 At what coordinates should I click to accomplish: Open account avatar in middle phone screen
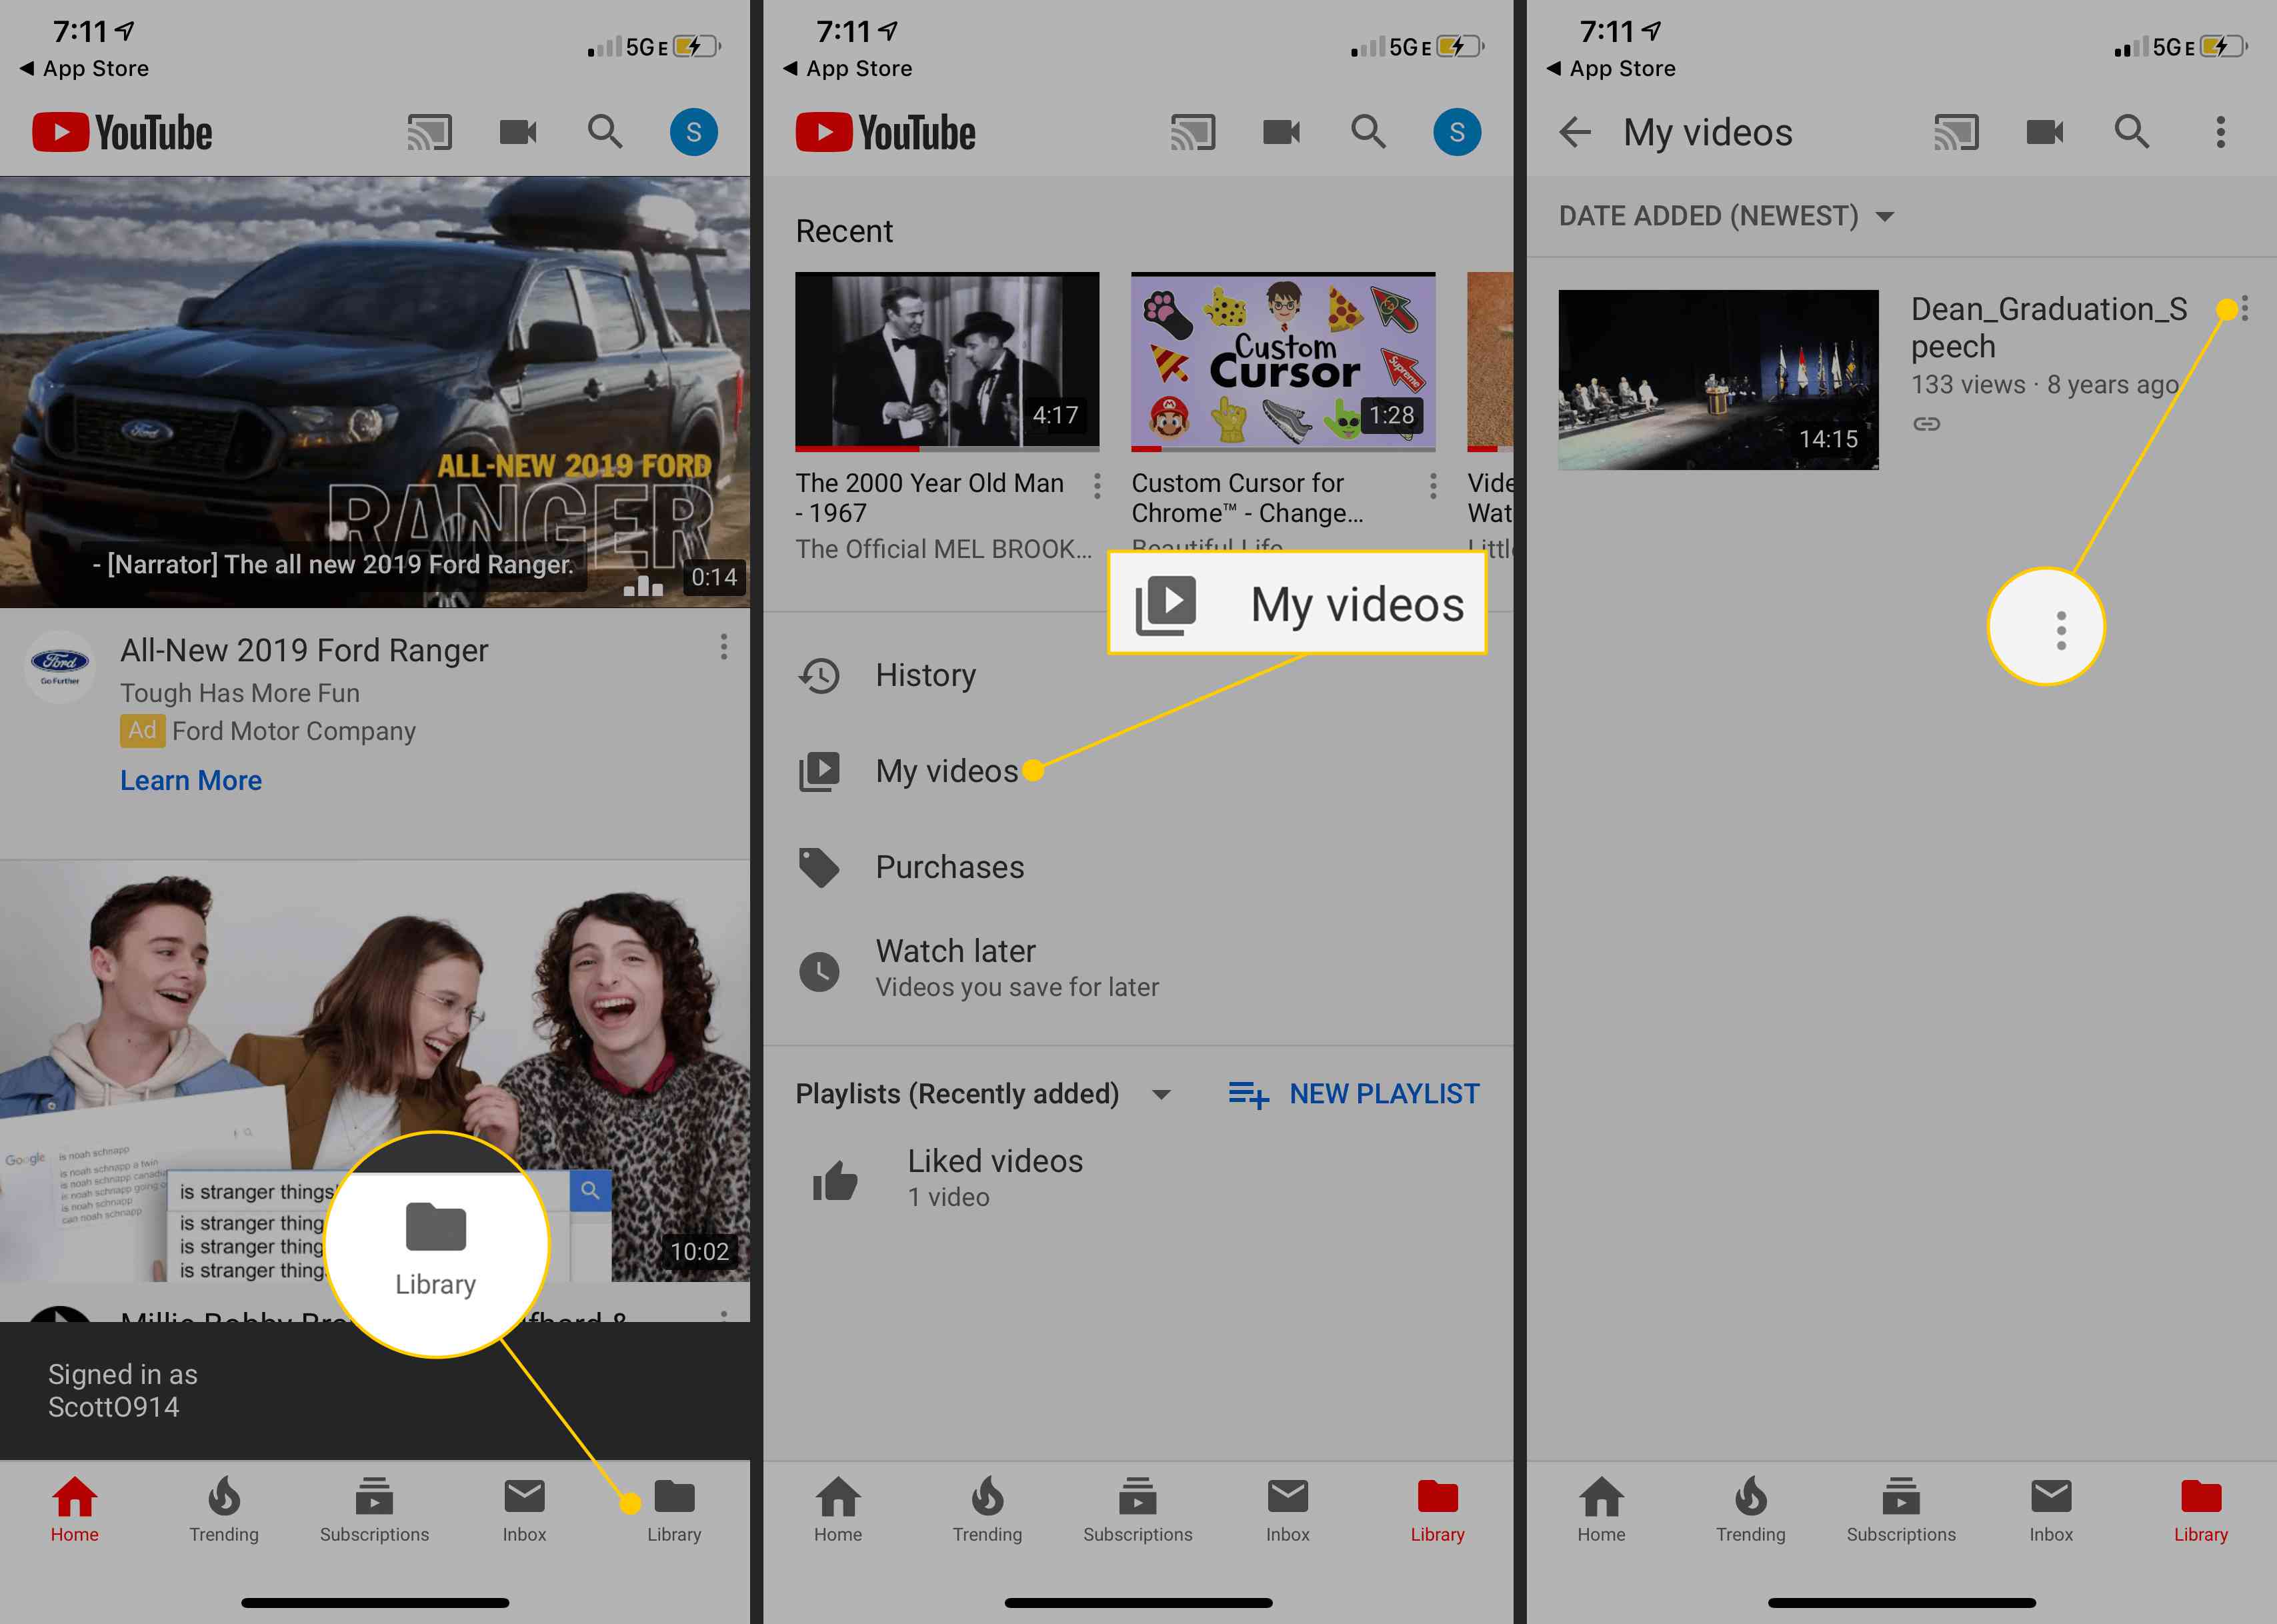point(1457,132)
